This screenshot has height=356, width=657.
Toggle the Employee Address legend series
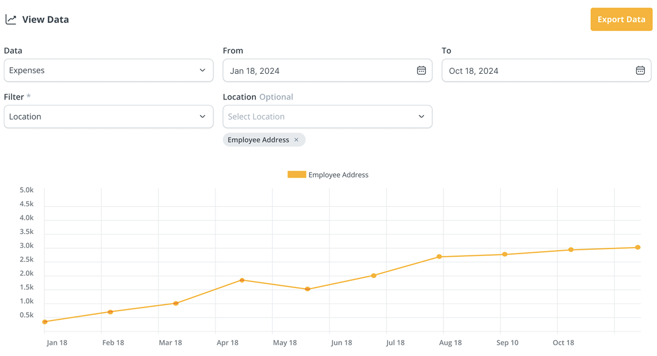(338, 175)
